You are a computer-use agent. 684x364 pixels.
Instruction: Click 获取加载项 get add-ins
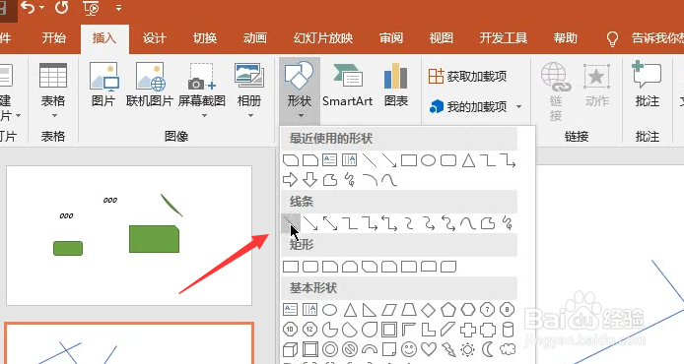pyautogui.click(x=467, y=77)
